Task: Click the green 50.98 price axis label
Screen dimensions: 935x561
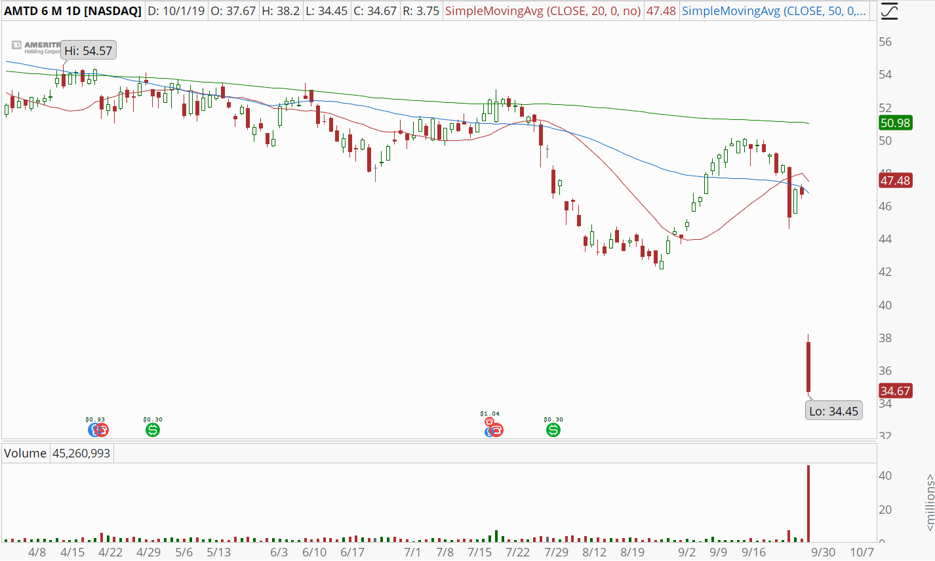Action: [895, 123]
